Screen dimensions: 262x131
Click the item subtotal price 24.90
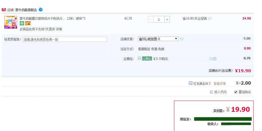pos(247,18)
